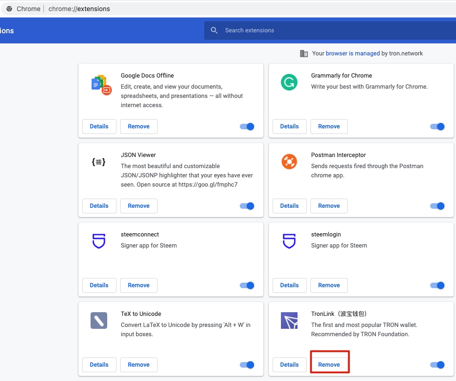Screen dimensions: 456x381
Task: Open Details for Grammarly for Chrome
Action: [x=289, y=127]
